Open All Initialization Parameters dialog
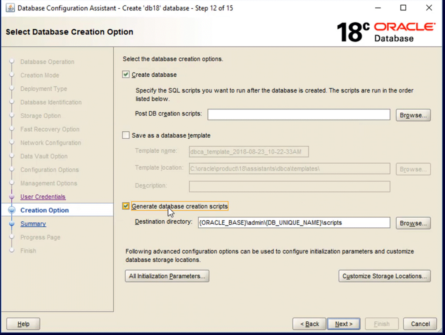Viewport: 445px width, 335px height. [x=167, y=276]
